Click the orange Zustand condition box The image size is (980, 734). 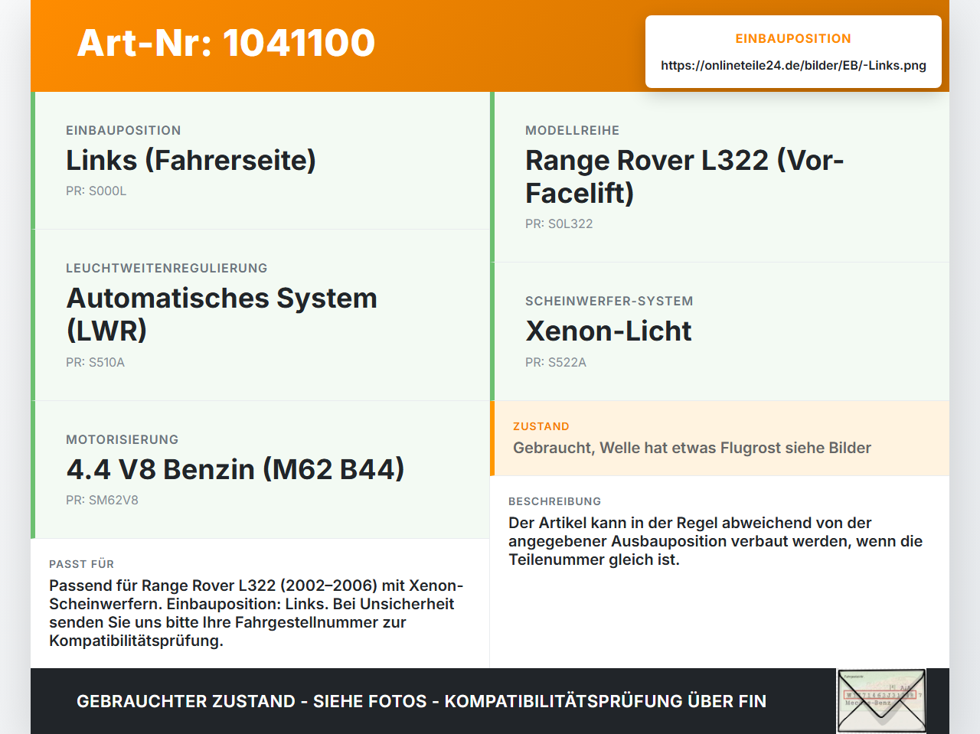click(x=720, y=438)
